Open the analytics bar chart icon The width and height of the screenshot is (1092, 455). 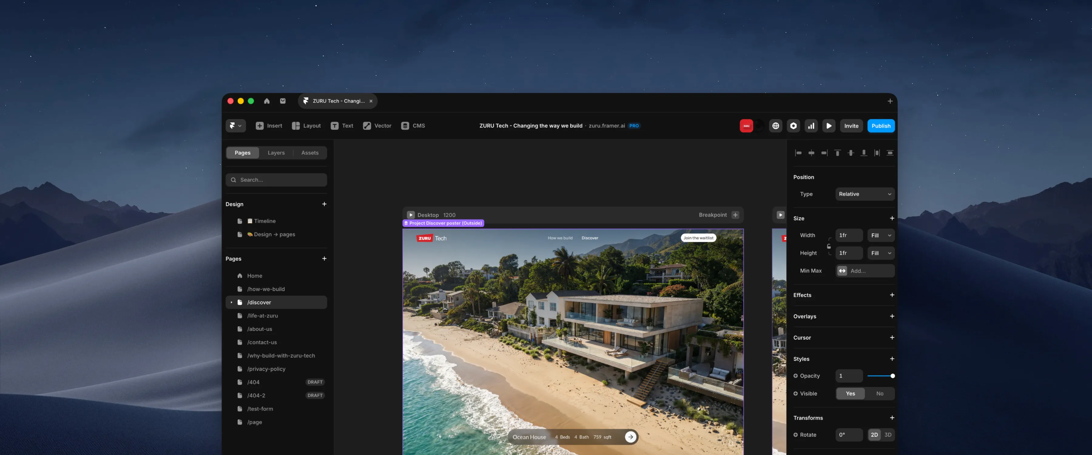pyautogui.click(x=811, y=126)
